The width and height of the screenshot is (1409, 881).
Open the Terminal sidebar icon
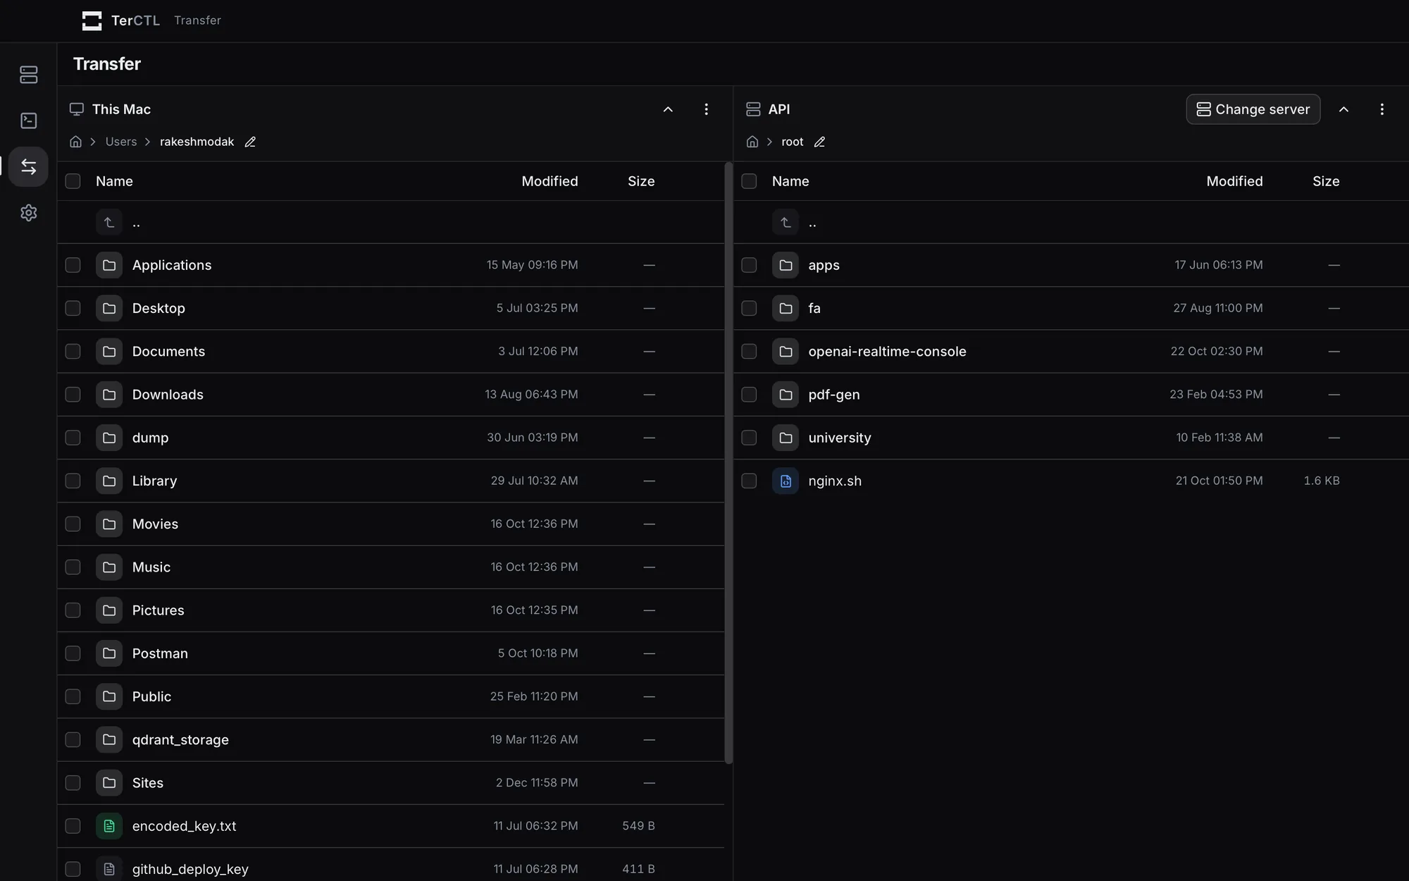(x=29, y=121)
